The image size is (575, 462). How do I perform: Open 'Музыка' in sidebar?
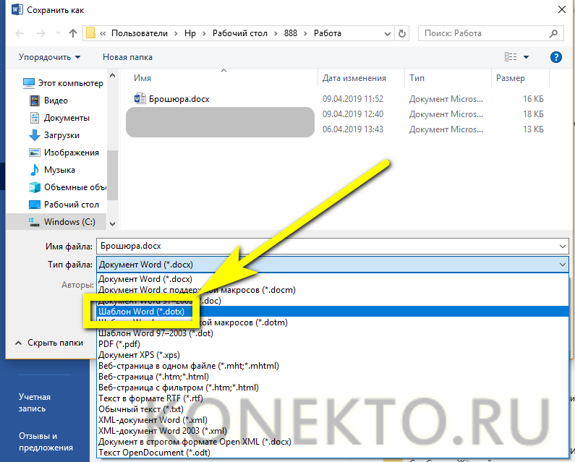pyautogui.click(x=51, y=170)
